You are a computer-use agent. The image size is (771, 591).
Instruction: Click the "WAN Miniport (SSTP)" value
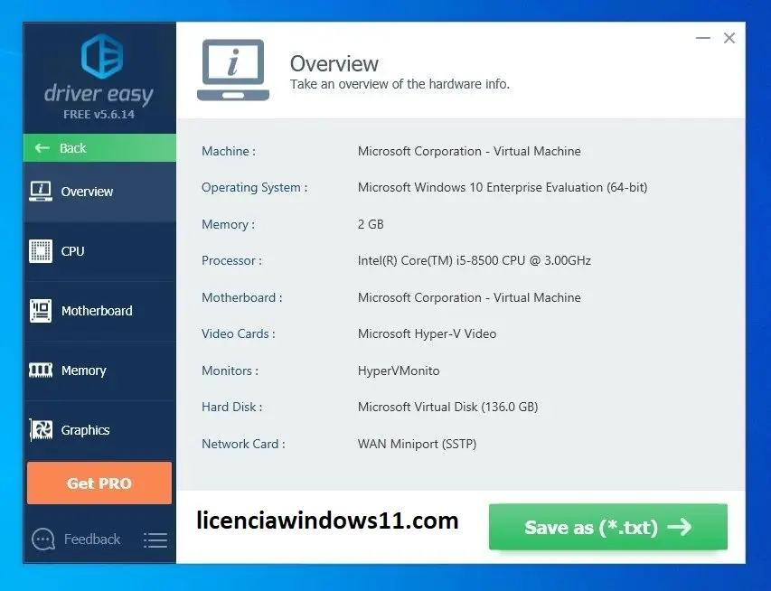[417, 444]
